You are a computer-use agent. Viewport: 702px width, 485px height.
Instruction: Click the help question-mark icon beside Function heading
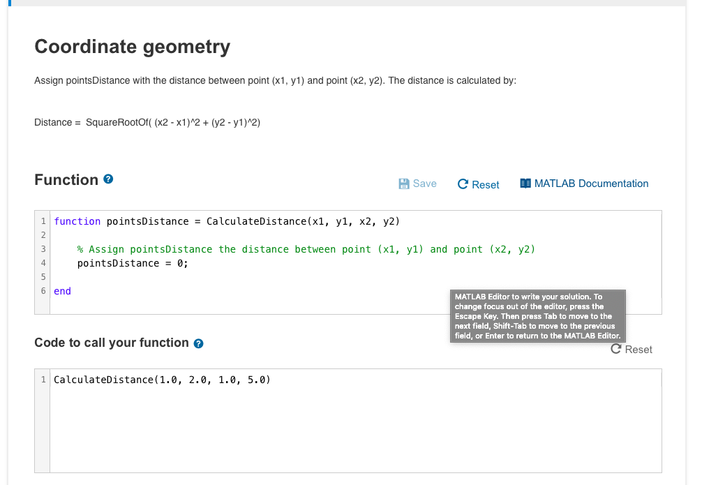[x=107, y=179]
